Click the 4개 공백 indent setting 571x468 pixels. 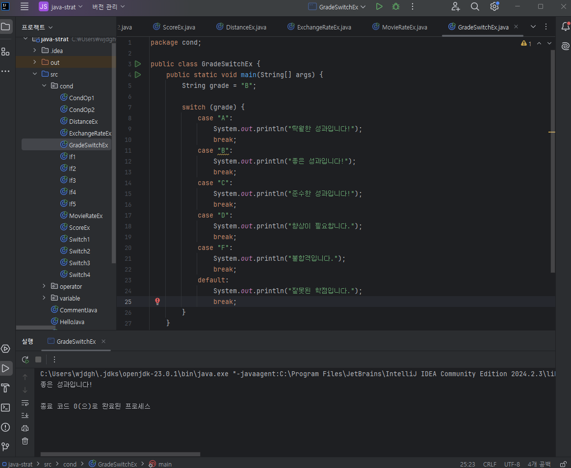539,464
